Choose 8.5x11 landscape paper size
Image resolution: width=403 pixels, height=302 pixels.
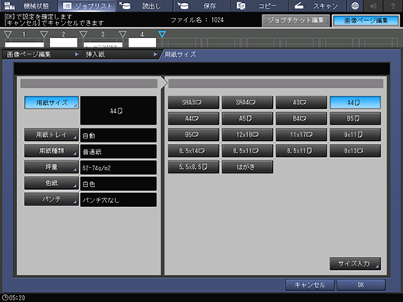[x=247, y=151]
